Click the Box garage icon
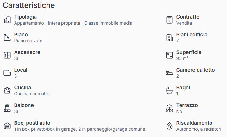The height and width of the screenshot is (137, 227). pos(7,126)
